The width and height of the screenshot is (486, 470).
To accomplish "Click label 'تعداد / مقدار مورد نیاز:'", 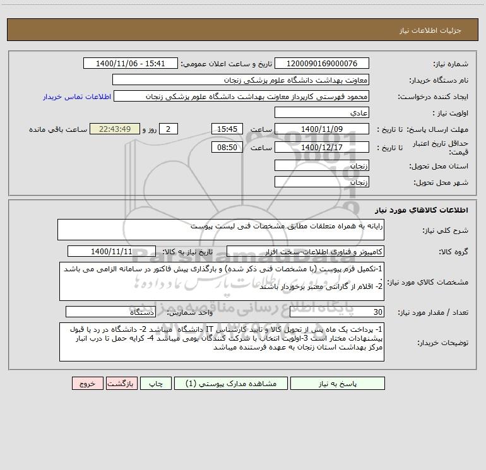I will pos(433,313).
